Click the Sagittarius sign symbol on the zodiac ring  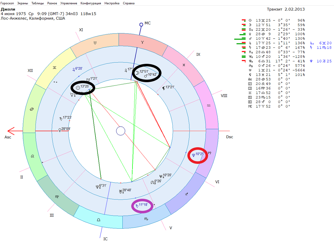(x=187, y=194)
